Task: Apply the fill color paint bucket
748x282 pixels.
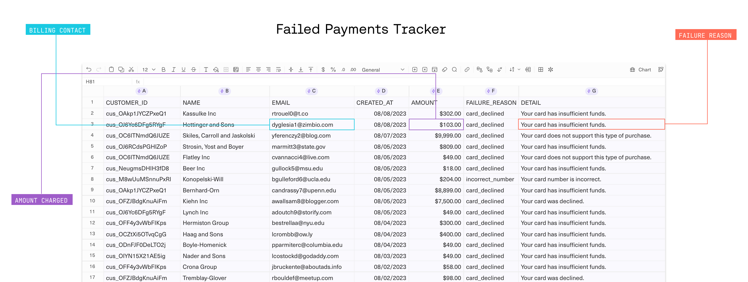Action: (216, 70)
